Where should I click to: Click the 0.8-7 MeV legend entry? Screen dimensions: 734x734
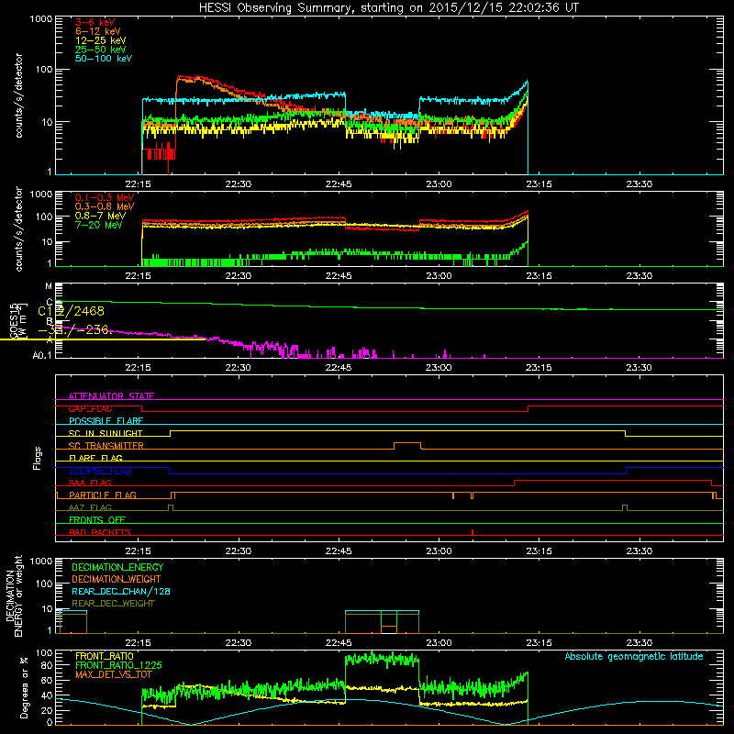(100, 216)
